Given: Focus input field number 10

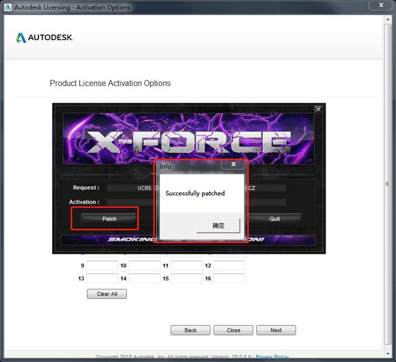Looking at the screenshot, I should coord(144,265).
